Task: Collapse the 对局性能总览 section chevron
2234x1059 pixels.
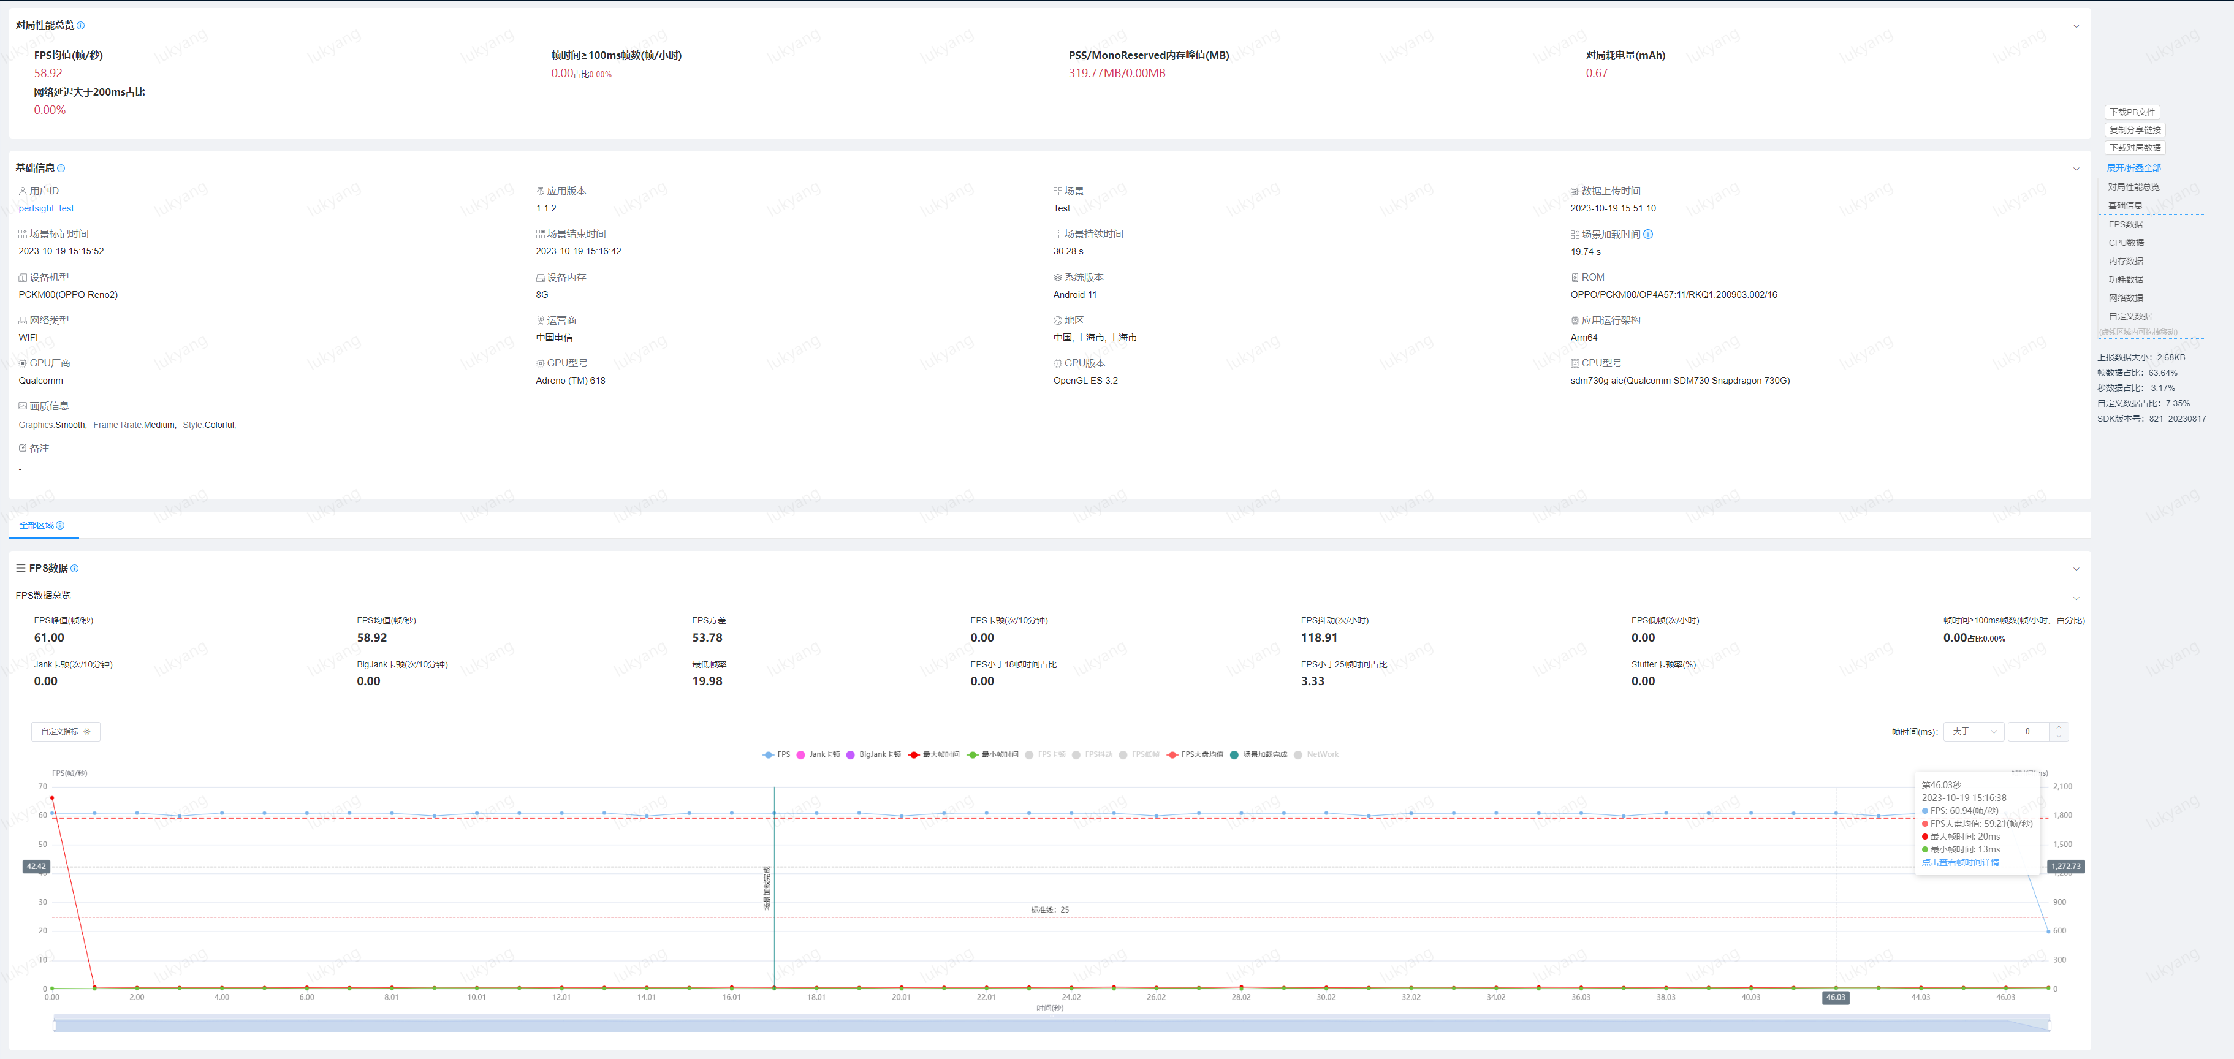Action: point(2076,26)
